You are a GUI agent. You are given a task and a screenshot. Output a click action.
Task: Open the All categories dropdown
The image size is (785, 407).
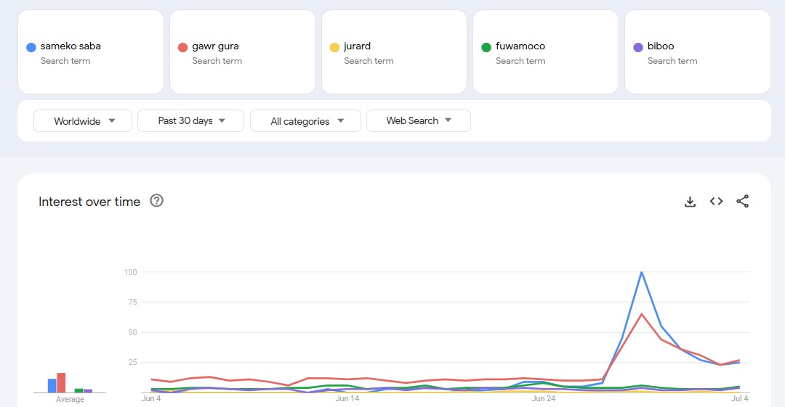[305, 121]
